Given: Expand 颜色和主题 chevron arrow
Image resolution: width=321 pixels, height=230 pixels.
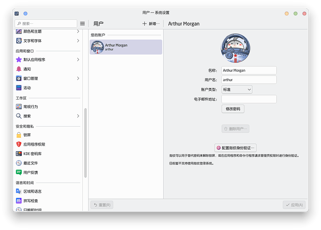Looking at the screenshot, I should (78, 31).
